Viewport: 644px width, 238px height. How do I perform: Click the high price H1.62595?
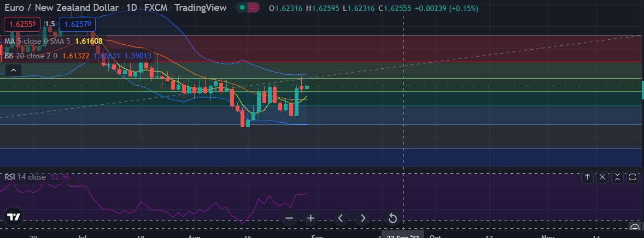click(x=323, y=8)
